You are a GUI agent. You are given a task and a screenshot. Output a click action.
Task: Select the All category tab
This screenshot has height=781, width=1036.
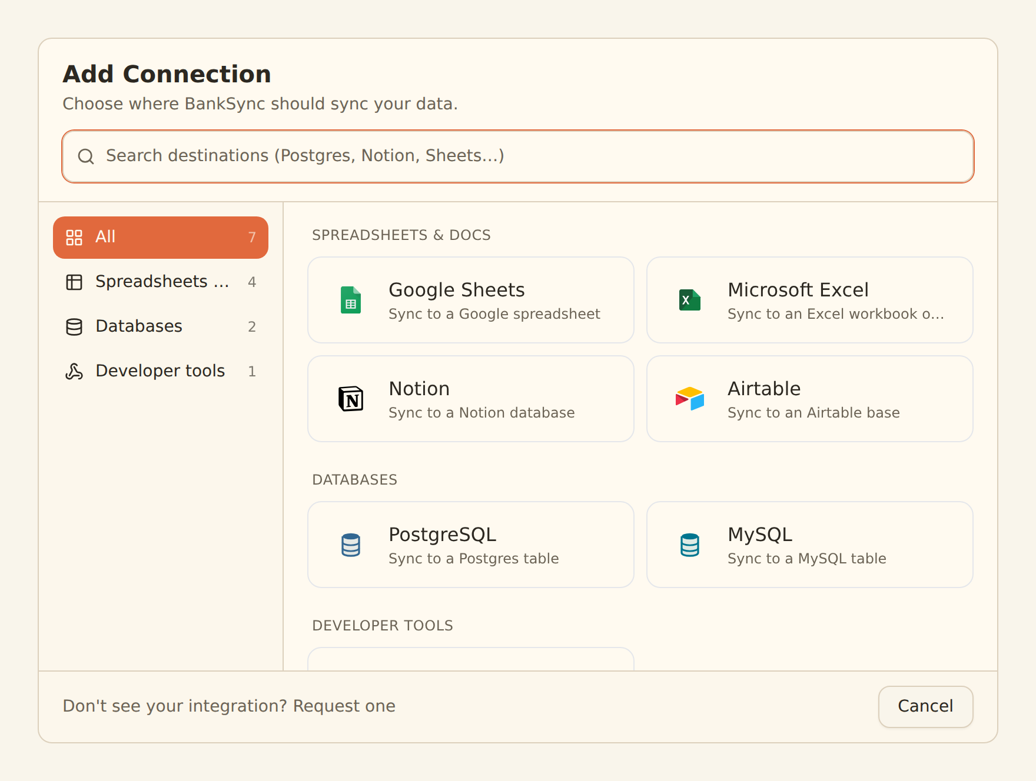coord(161,238)
